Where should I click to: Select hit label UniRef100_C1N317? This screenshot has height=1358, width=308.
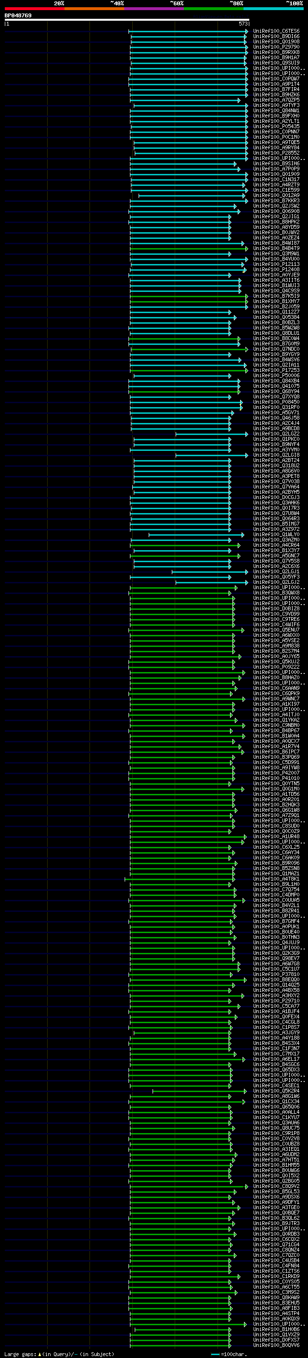coord(276,179)
